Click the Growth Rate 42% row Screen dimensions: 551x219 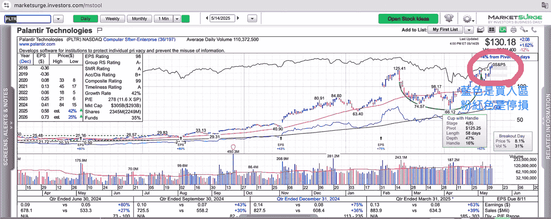(113, 93)
